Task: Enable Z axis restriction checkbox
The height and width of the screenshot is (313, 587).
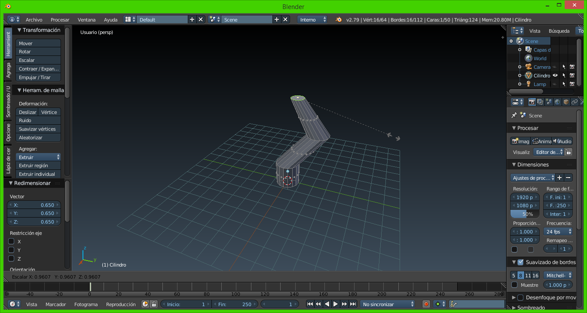Action: coord(12,259)
